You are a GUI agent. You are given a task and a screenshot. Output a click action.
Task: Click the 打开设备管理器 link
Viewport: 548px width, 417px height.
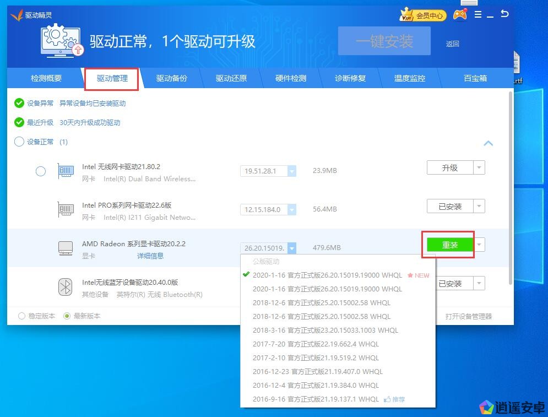468,316
